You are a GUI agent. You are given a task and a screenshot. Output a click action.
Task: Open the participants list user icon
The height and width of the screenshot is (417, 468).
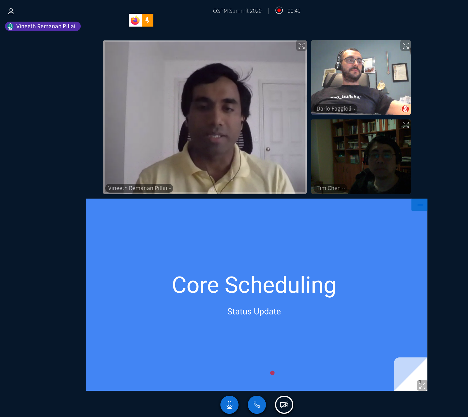[x=11, y=11]
